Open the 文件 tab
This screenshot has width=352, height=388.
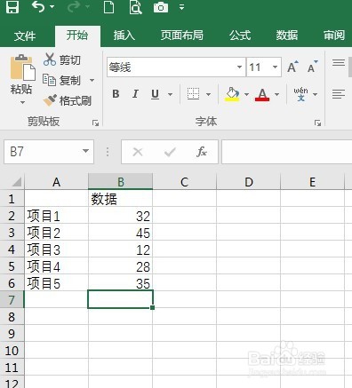(25, 36)
